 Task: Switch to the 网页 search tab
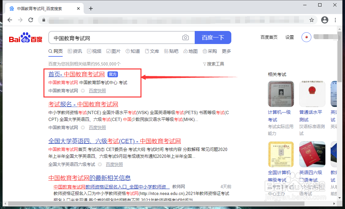[x=56, y=51]
